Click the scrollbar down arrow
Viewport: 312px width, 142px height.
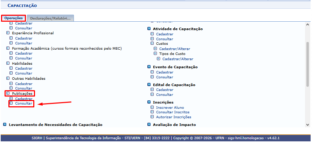[x=307, y=125]
